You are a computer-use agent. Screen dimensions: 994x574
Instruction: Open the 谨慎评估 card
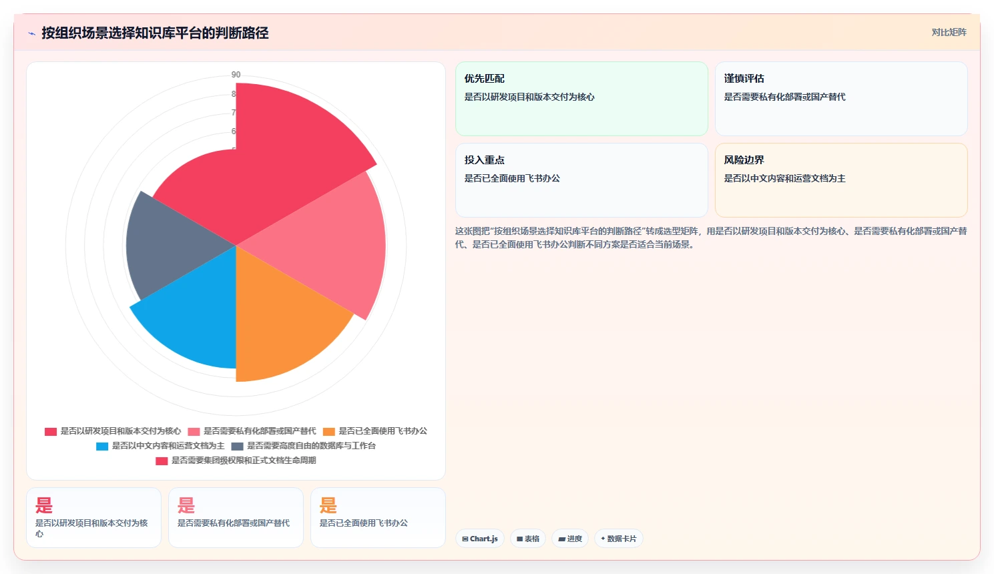coord(841,99)
